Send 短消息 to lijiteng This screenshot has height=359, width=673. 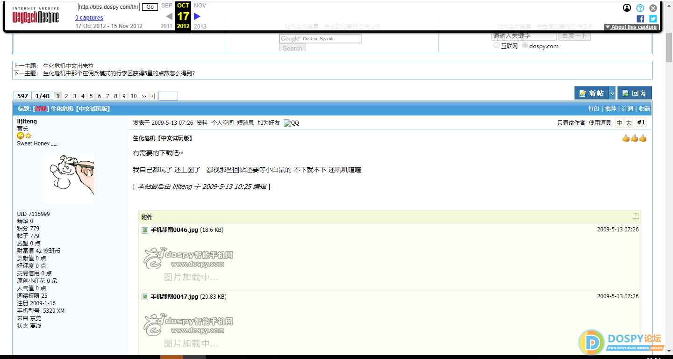pos(245,122)
